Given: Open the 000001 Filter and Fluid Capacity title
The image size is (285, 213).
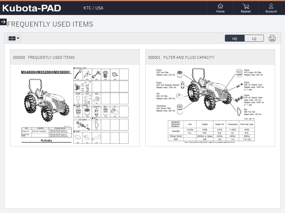Looking at the screenshot, I should (x=181, y=57).
